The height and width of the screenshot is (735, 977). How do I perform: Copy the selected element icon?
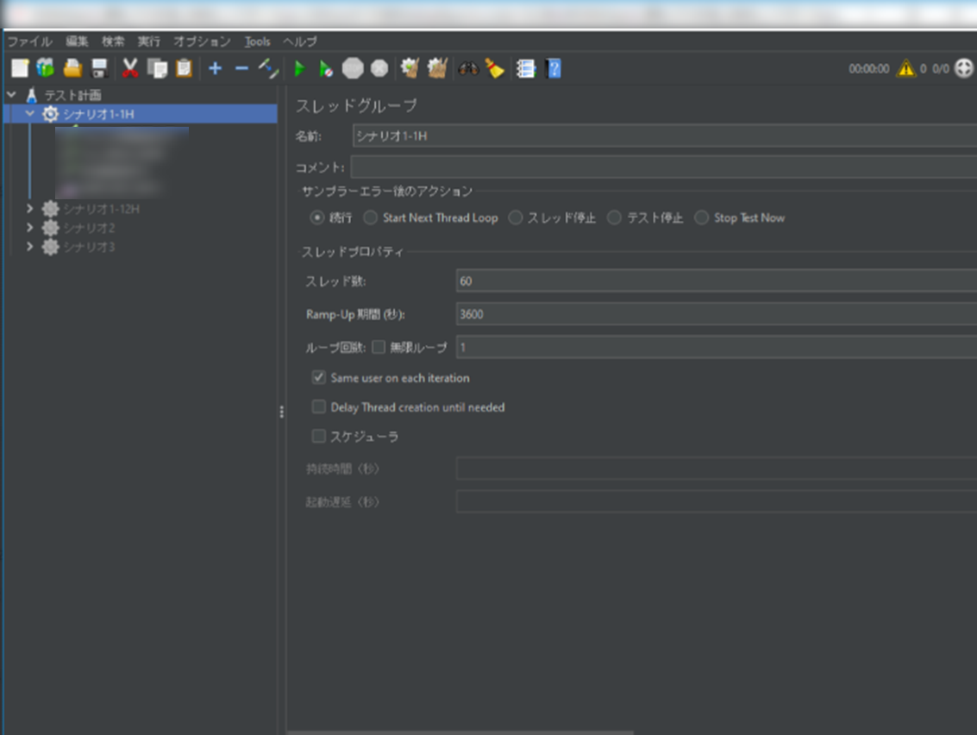click(157, 68)
